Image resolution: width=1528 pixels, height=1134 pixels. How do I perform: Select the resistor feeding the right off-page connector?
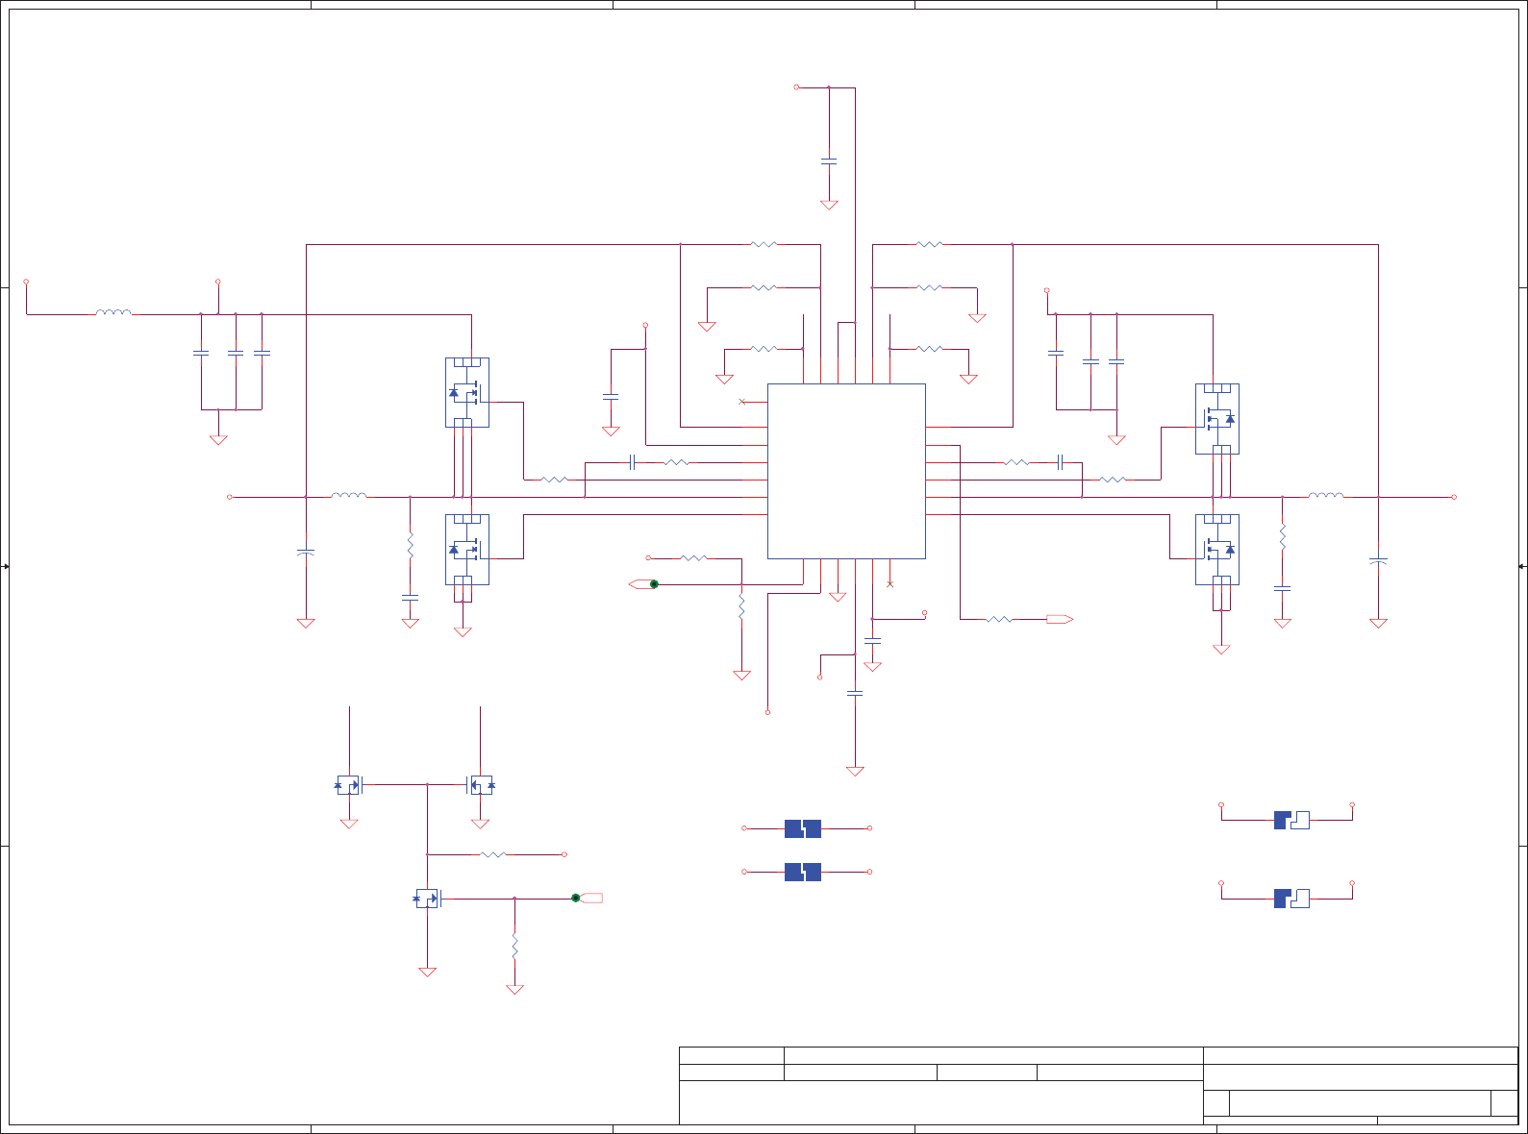pyautogui.click(x=999, y=619)
